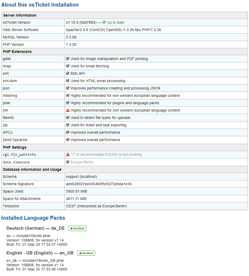The width and height of the screenshot is (249, 276).
Task: Select the version v1.15.4 (6bd7884) text
Action: (81, 22)
